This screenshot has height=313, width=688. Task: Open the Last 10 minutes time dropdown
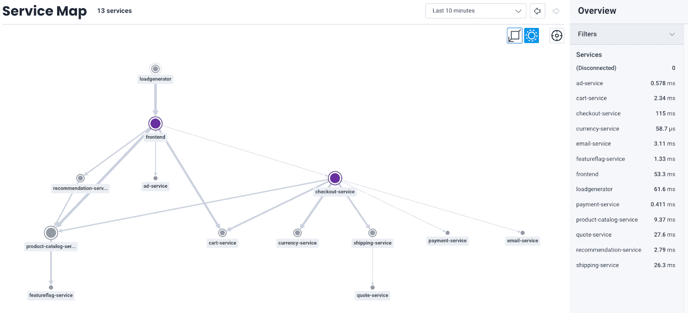click(x=476, y=11)
